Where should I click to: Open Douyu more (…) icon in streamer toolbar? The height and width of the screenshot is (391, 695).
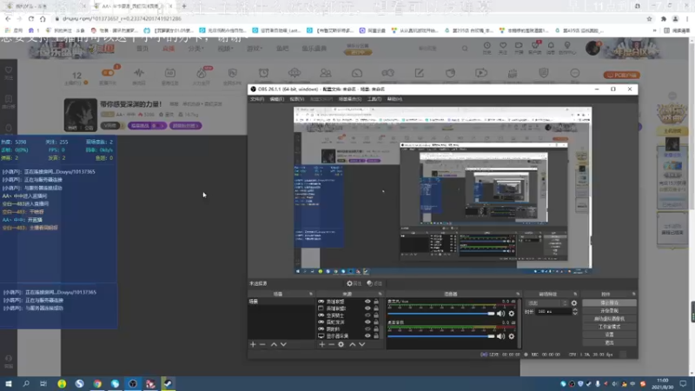pyautogui.click(x=575, y=73)
